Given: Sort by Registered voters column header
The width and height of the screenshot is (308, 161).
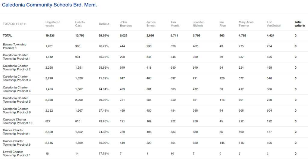Looking at the screenshot, I should pyautogui.click(x=53, y=24).
